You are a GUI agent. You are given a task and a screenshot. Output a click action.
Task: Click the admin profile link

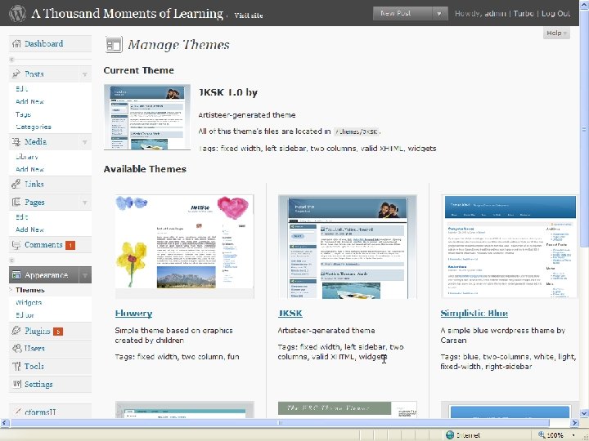495,14
